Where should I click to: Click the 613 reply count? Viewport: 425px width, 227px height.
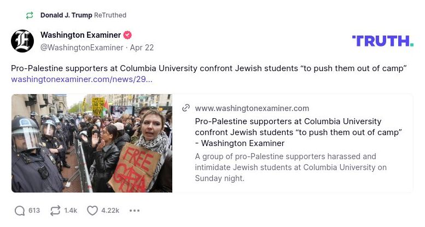point(34,211)
